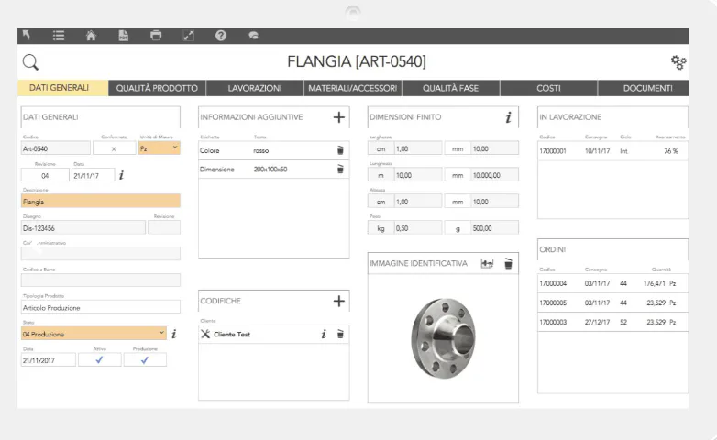Add new Codifiche entry
This screenshot has height=440, width=717.
(x=339, y=301)
